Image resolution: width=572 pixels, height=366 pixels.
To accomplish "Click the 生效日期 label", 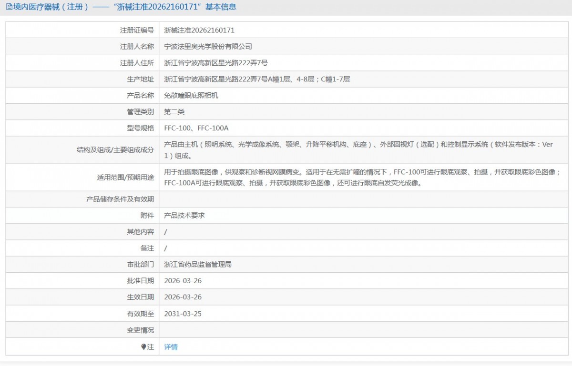I will click(140, 297).
